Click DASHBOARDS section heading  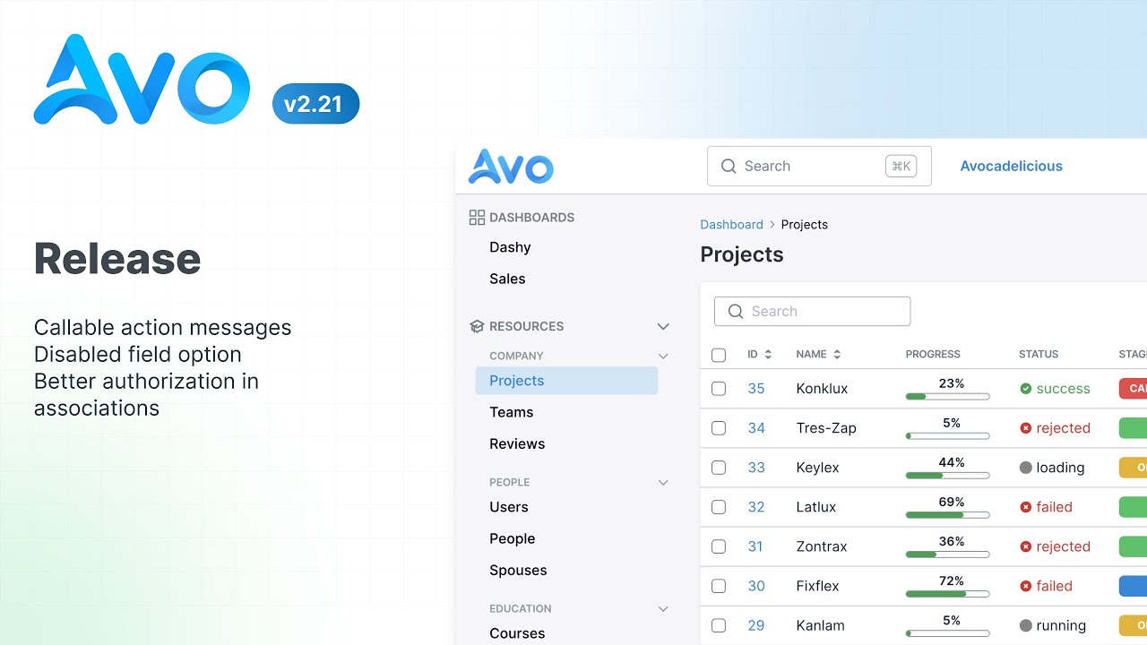click(531, 218)
